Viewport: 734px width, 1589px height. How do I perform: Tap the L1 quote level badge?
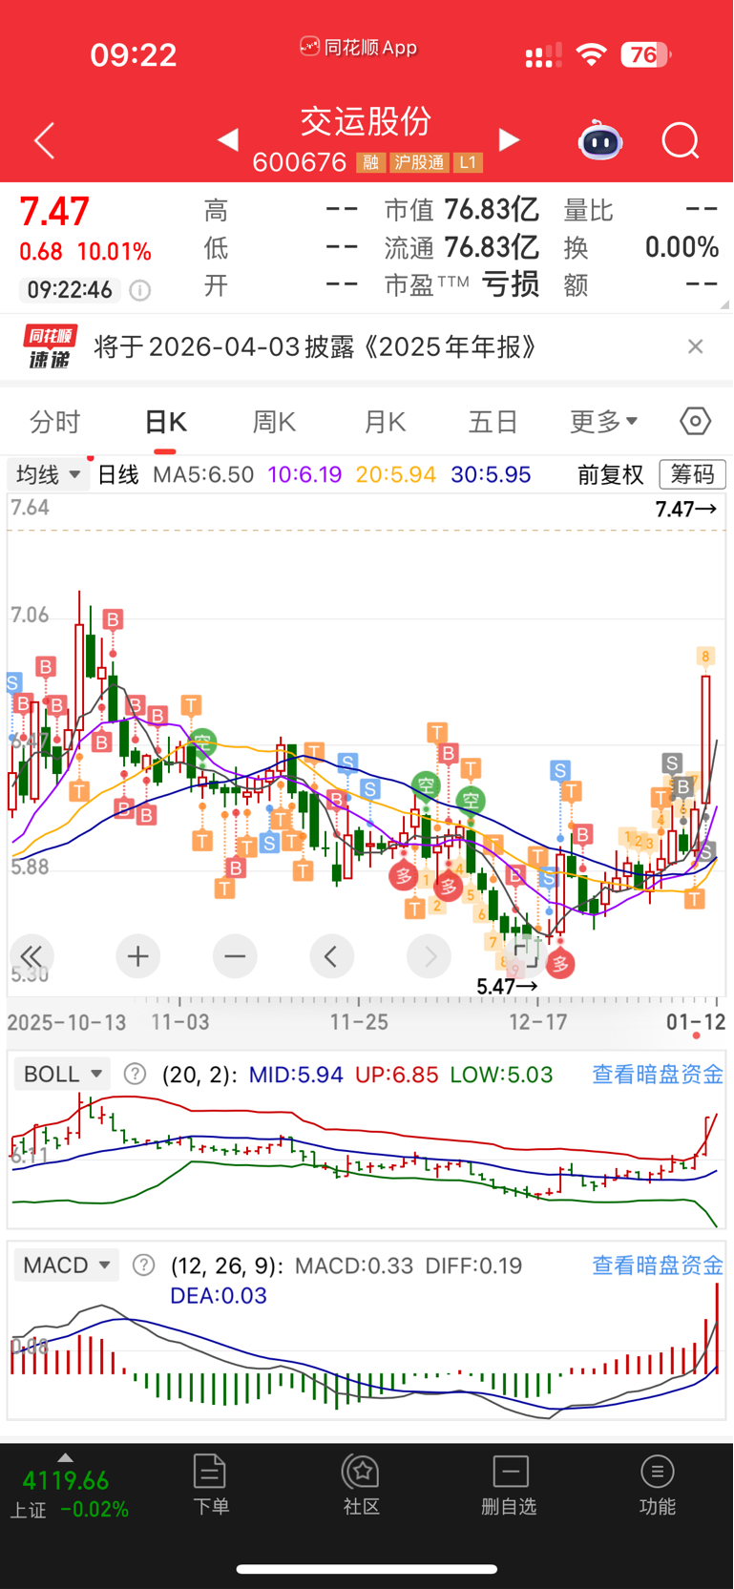point(468,163)
